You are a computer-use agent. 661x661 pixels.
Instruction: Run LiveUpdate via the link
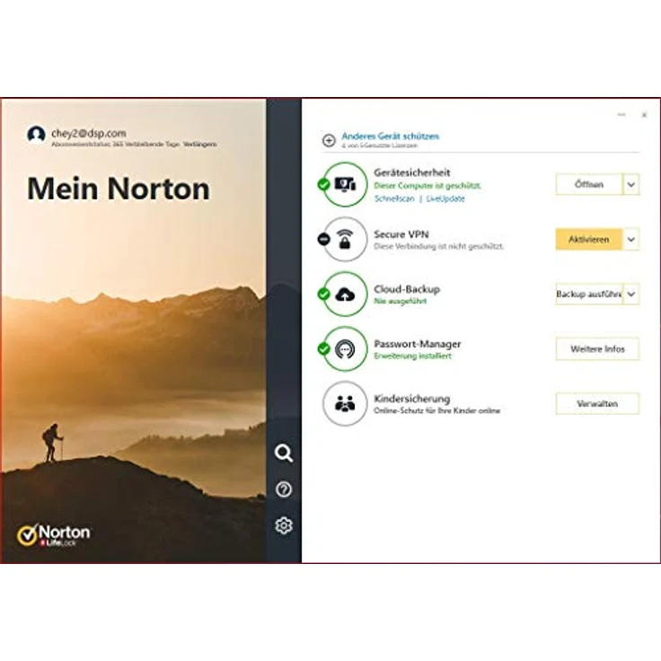point(445,198)
